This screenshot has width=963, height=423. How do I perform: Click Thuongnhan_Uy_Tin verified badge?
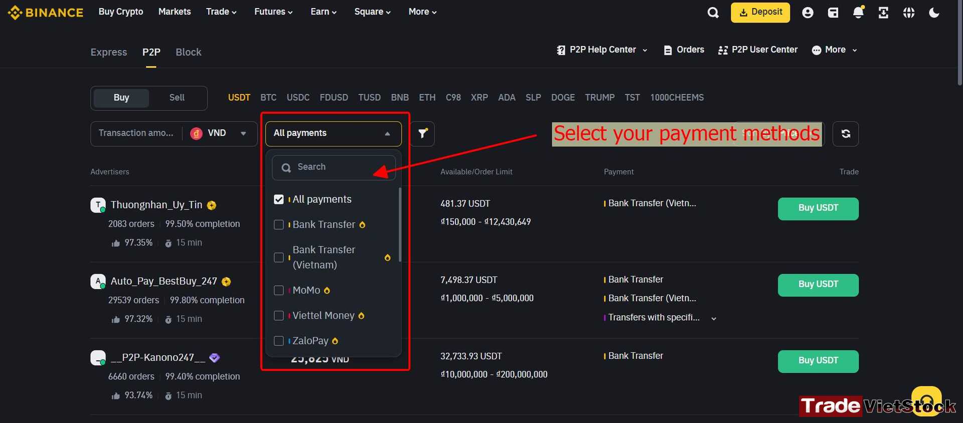click(212, 205)
